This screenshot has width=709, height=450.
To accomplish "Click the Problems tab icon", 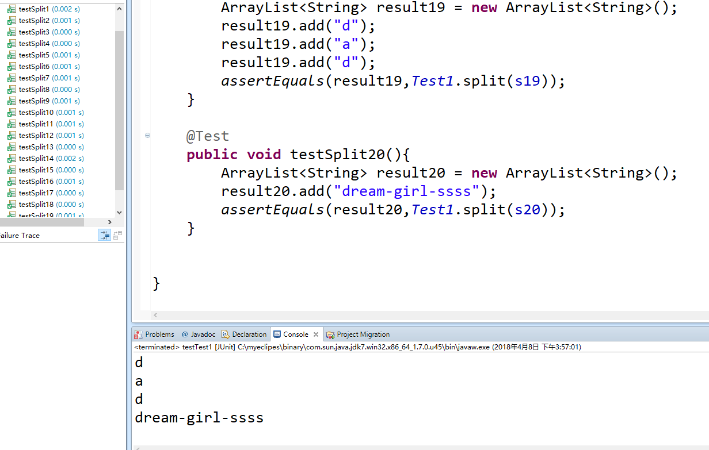I will (x=138, y=334).
